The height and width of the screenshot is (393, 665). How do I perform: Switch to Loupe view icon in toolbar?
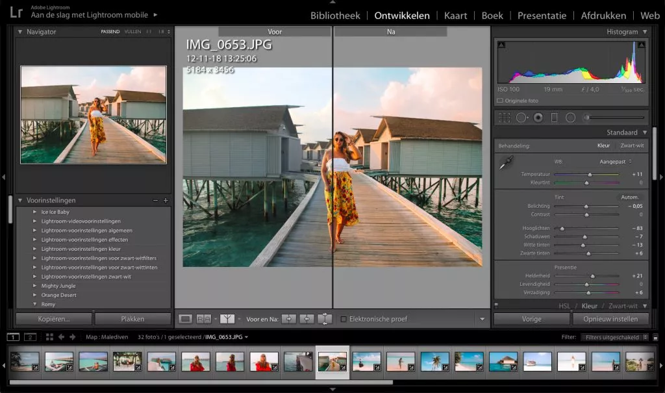click(185, 319)
